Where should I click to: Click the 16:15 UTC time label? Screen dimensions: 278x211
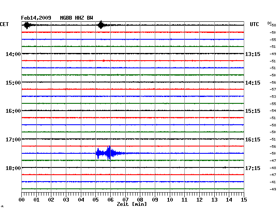click(x=253, y=140)
